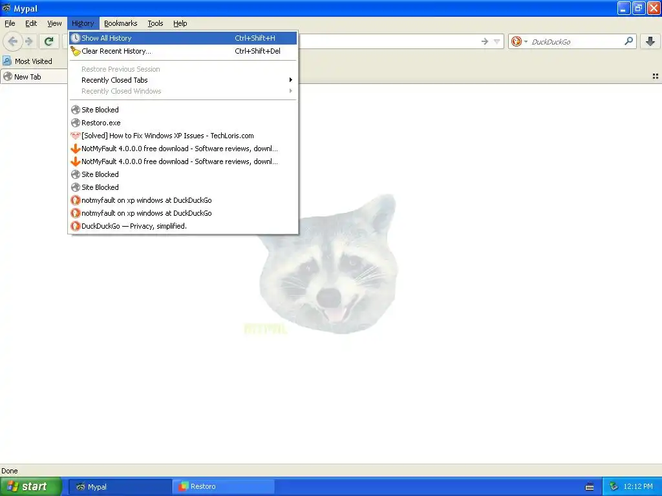Open the Downloads arrow toolbar button
This screenshot has width=662, height=496.
[x=650, y=41]
